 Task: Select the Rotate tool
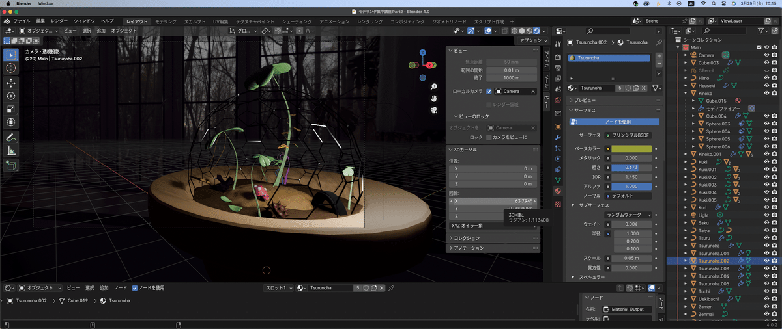coord(11,96)
